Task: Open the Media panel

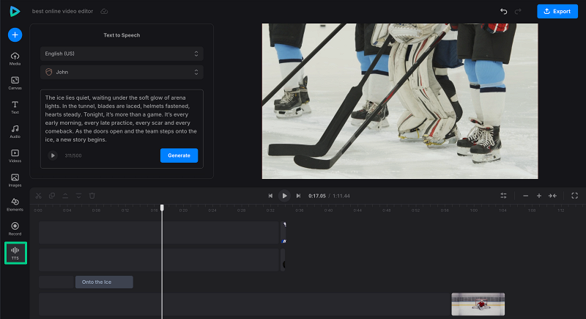Action: click(15, 59)
